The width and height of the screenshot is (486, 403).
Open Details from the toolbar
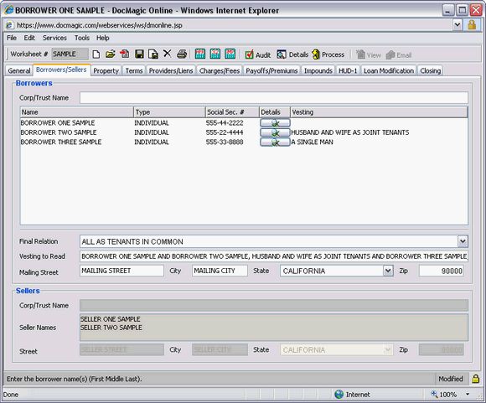click(292, 54)
